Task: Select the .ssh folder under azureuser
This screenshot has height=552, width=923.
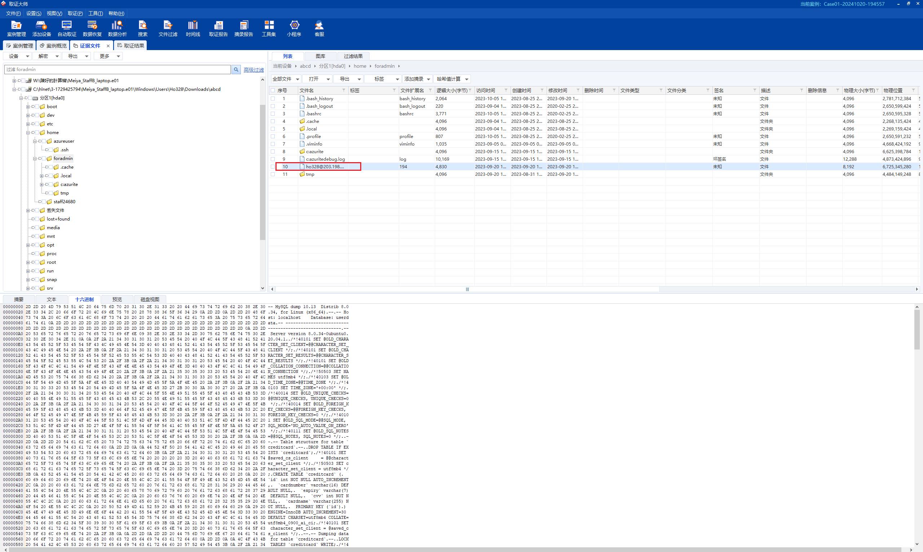Action: coord(65,150)
